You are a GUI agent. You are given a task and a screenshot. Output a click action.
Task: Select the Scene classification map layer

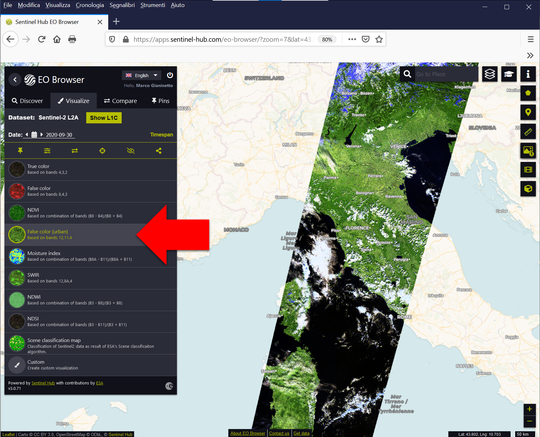(91, 343)
